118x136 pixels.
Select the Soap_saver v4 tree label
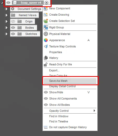click(31, 3)
